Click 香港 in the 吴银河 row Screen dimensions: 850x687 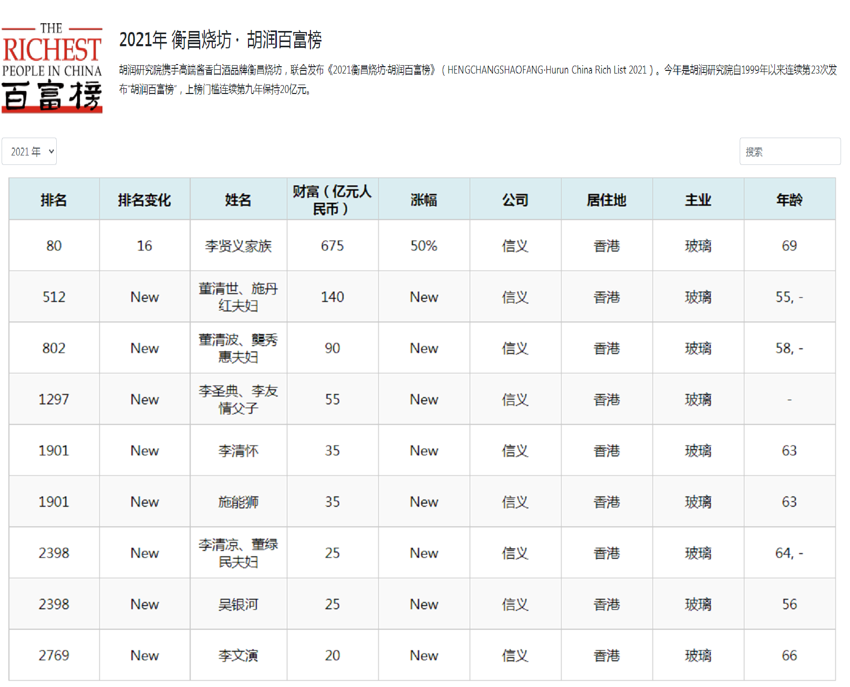607,604
